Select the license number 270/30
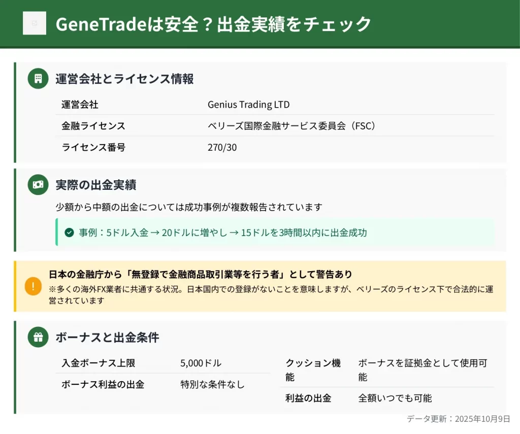Viewport: 520px width, 434px height. click(222, 148)
